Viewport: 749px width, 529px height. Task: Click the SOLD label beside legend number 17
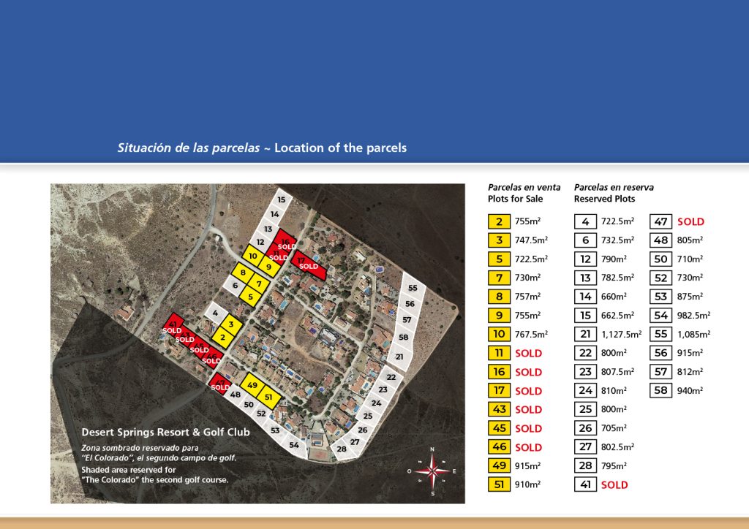[x=528, y=391]
